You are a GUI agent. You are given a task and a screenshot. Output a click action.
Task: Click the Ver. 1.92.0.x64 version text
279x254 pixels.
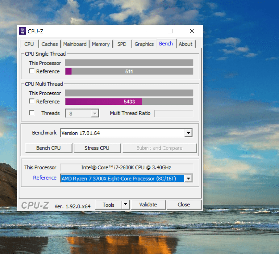(73, 206)
